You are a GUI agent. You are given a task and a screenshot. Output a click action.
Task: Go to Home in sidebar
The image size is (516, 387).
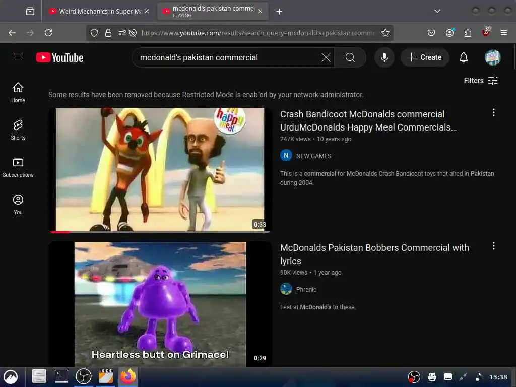pyautogui.click(x=18, y=93)
